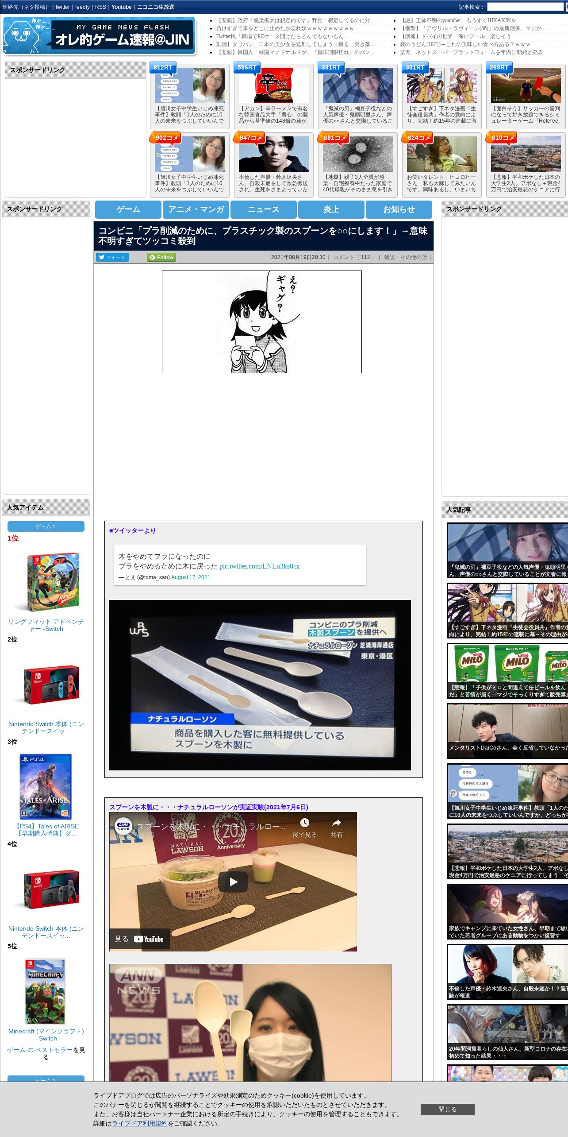Click the Twitter tweet button
This screenshot has height=1137, width=568.
click(112, 257)
